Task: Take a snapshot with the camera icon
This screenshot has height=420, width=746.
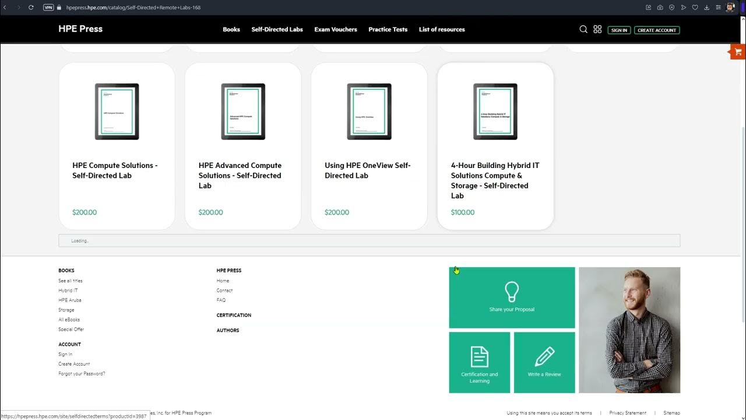Action: click(660, 8)
